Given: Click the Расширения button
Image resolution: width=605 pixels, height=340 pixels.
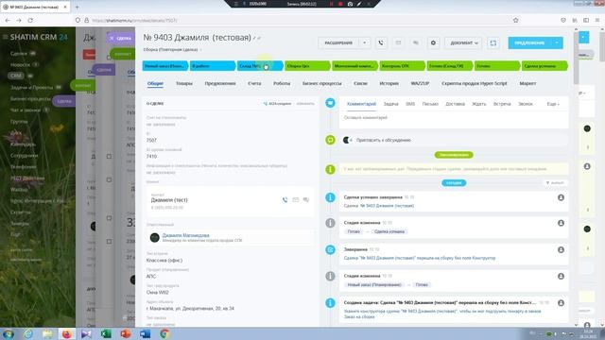Looking at the screenshot, I should 338,42.
